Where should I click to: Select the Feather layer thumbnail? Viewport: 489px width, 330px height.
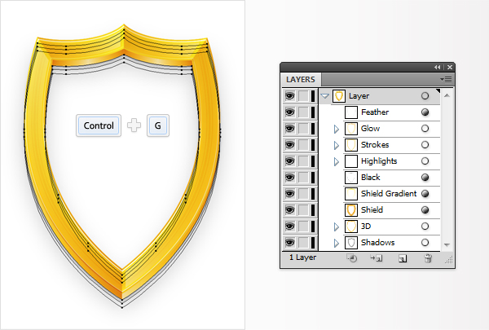[x=350, y=112]
